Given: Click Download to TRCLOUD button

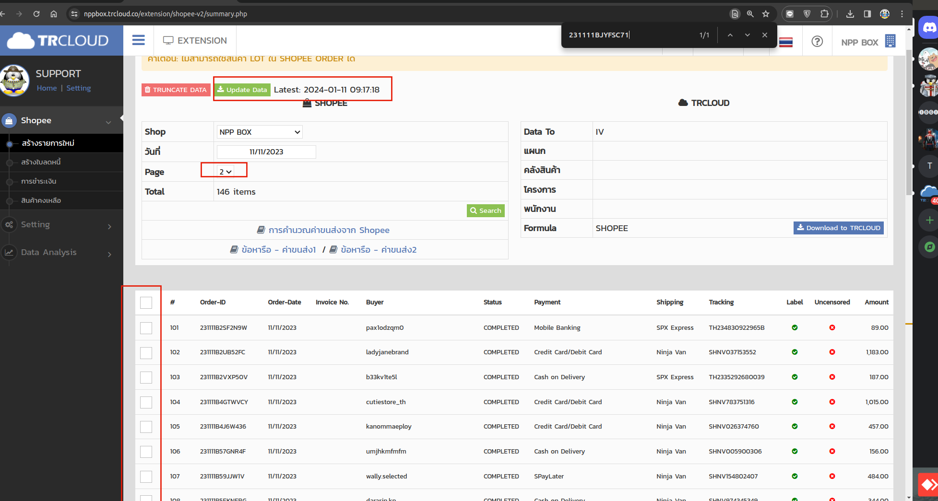Looking at the screenshot, I should coord(838,228).
